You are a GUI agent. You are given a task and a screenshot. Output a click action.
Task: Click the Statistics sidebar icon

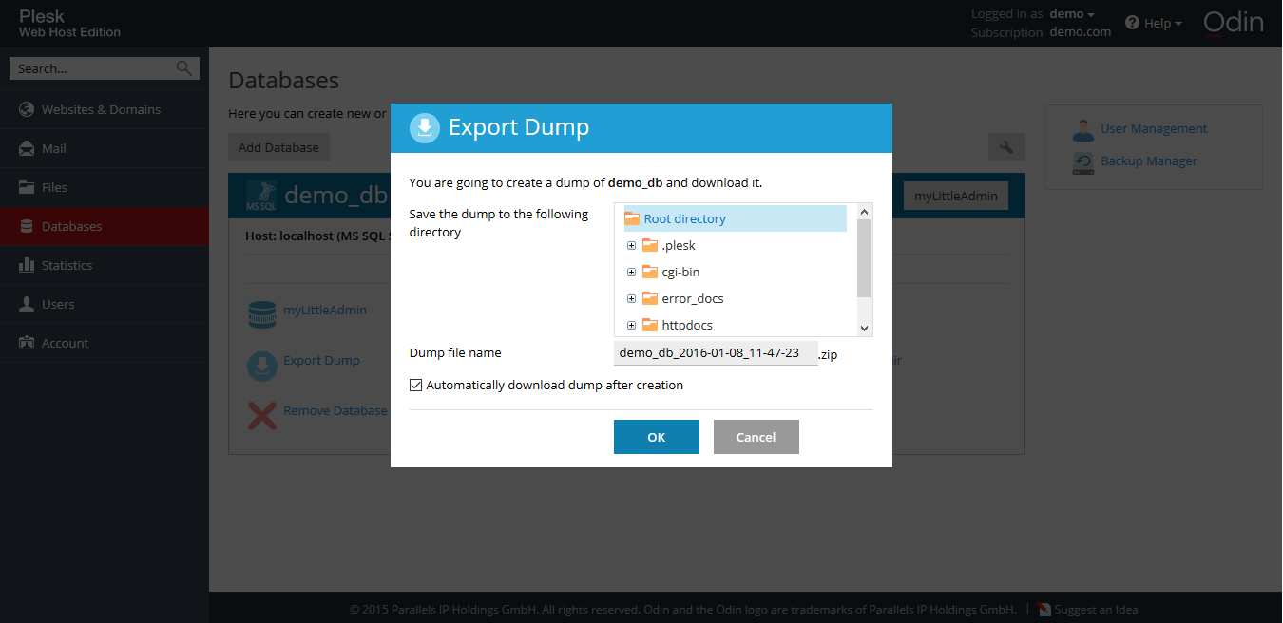click(27, 265)
